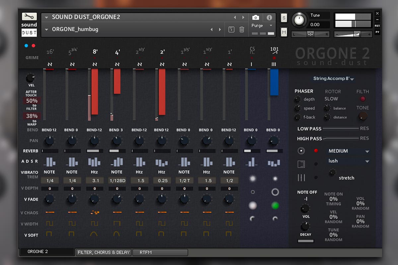398x265 pixels.
Task: Open the wrench settings icon
Action: (x=29, y=17)
